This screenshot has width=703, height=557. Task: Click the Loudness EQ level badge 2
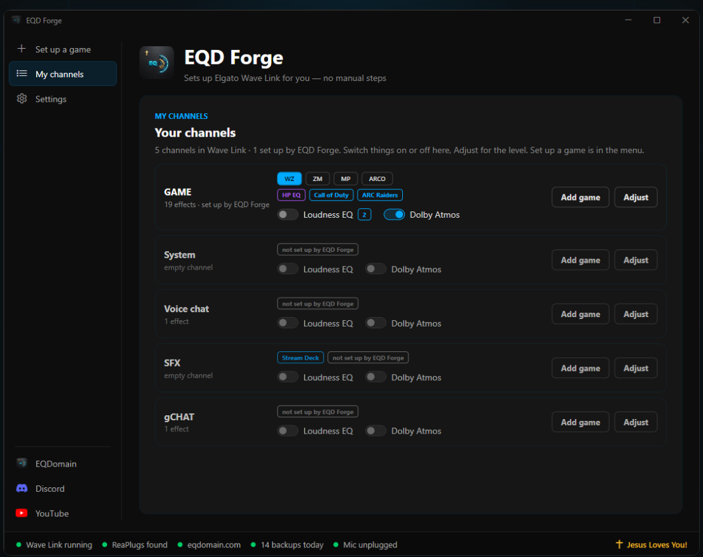tap(364, 215)
